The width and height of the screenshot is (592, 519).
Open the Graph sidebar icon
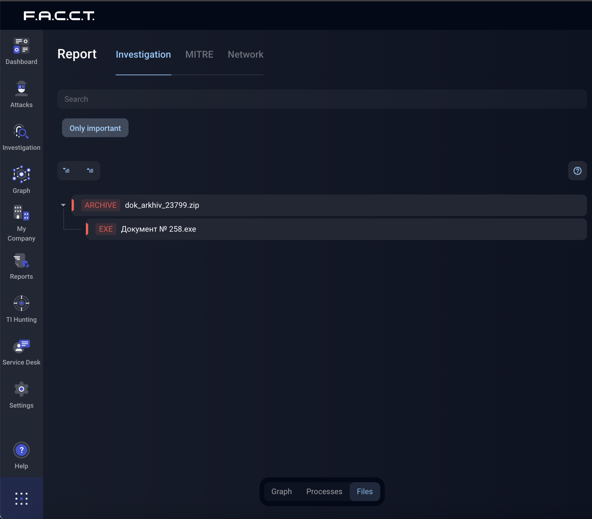21,180
